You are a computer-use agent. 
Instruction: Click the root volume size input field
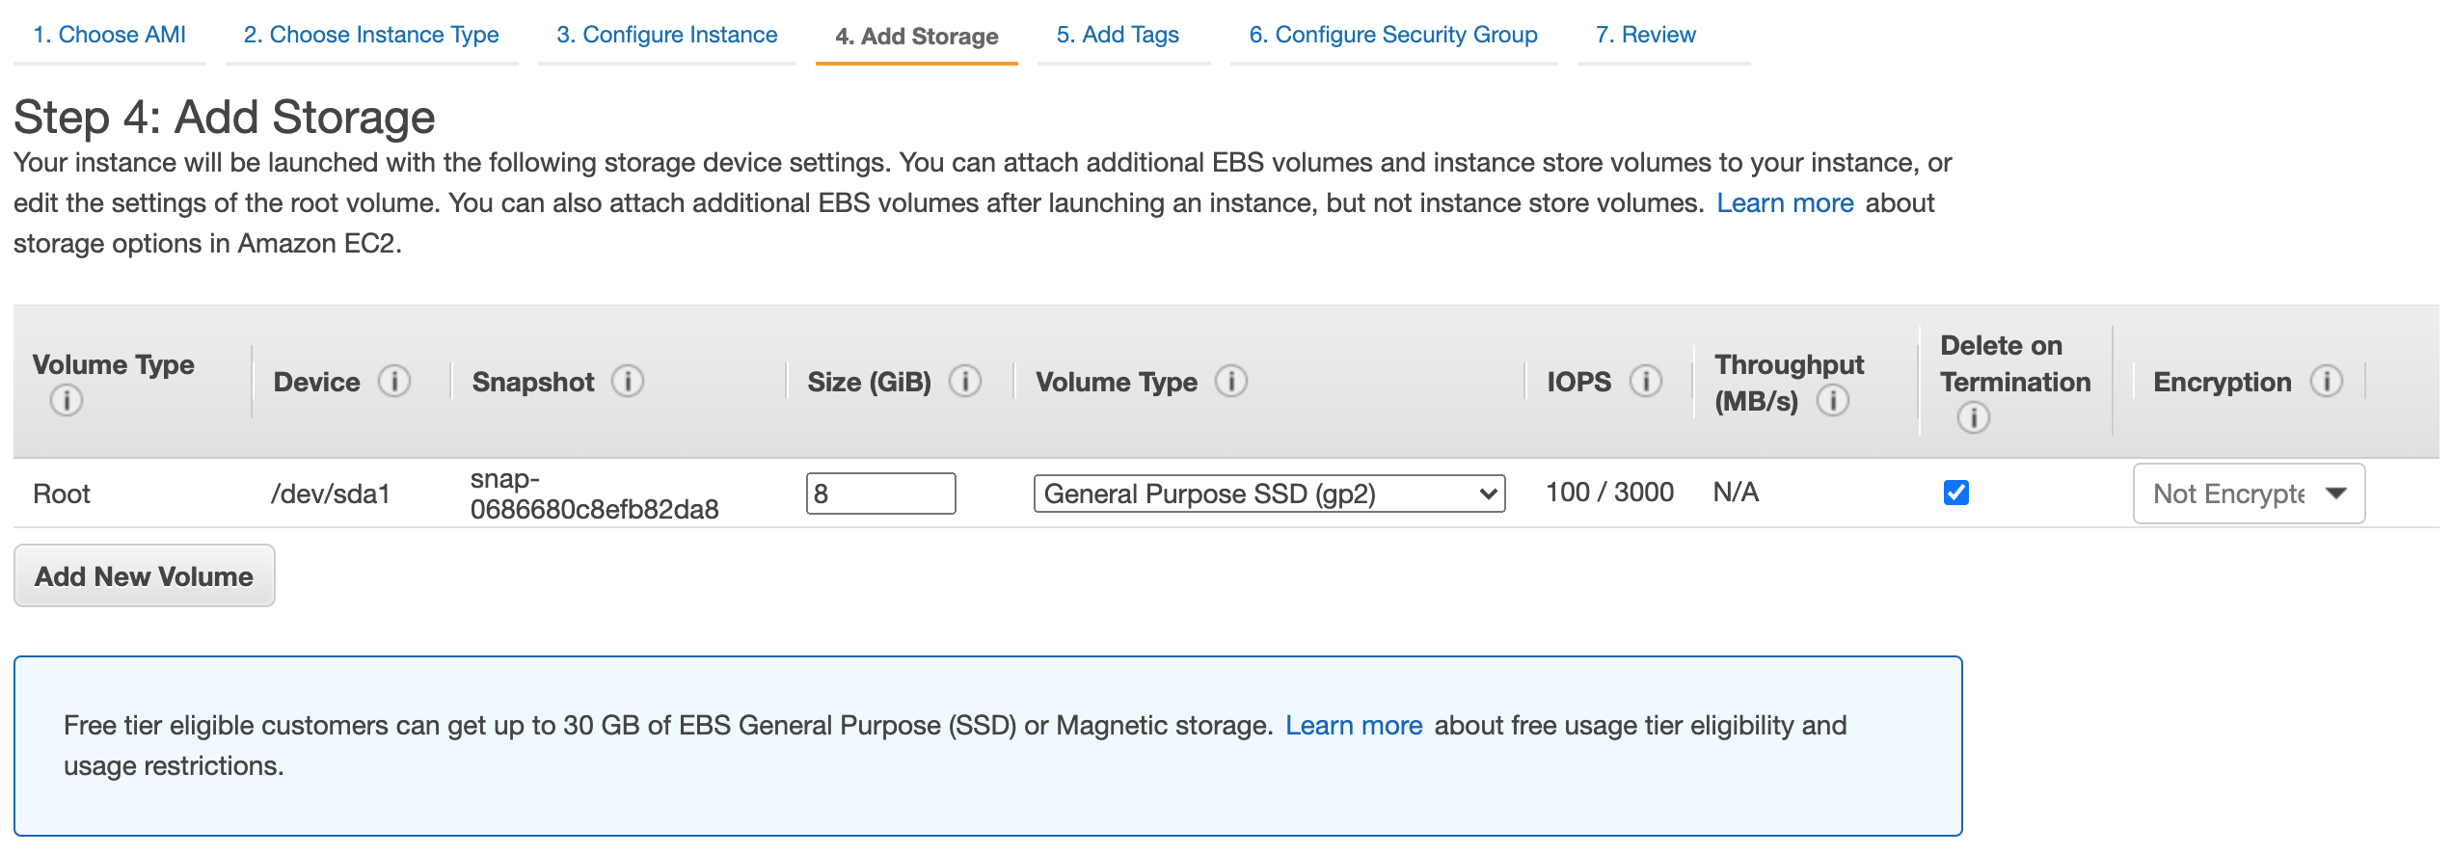click(x=880, y=494)
